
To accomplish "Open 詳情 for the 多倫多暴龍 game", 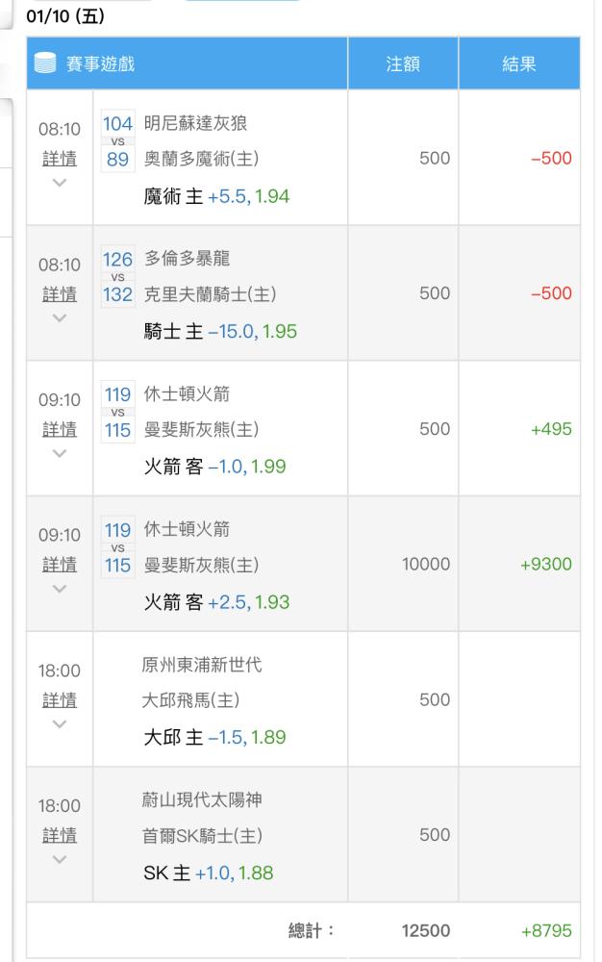I will point(60,294).
